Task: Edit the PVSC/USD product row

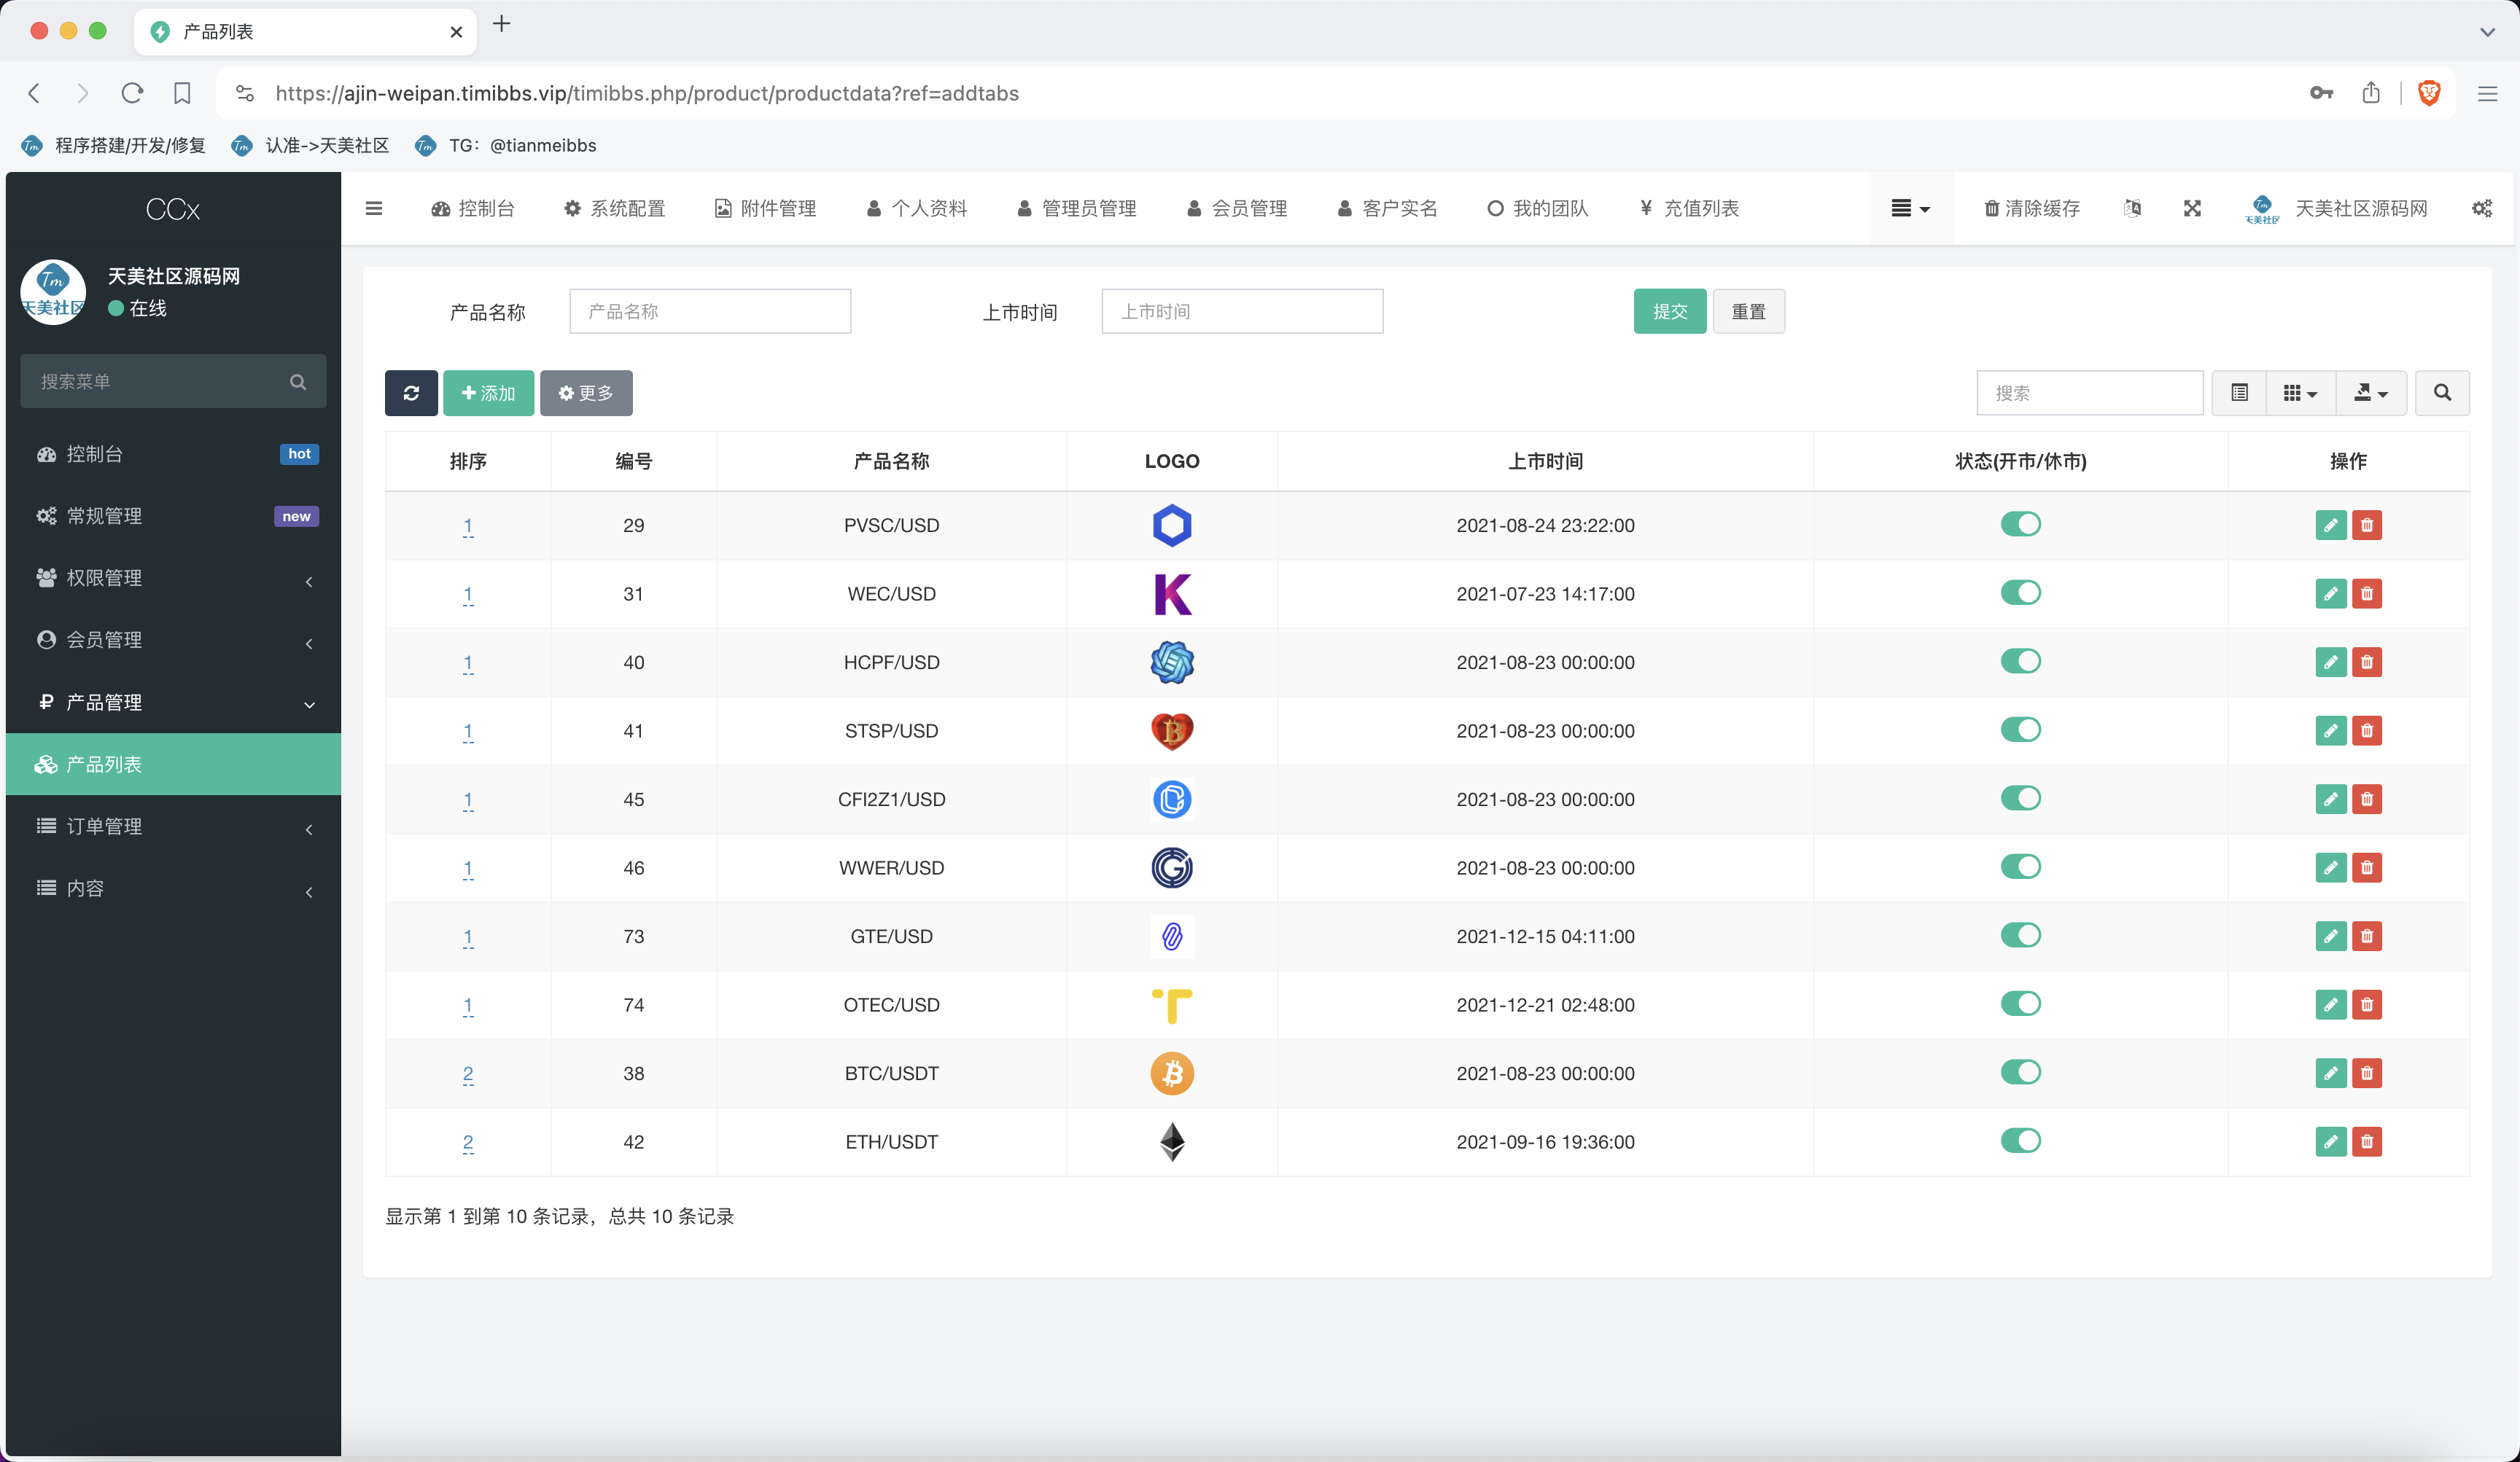Action: tap(2330, 525)
